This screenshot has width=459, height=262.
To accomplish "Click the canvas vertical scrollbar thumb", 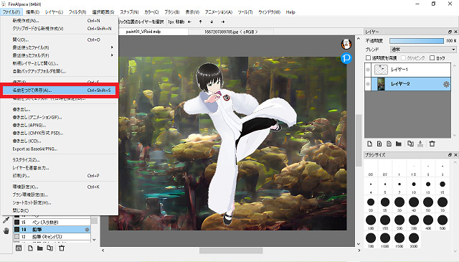I will (359, 141).
